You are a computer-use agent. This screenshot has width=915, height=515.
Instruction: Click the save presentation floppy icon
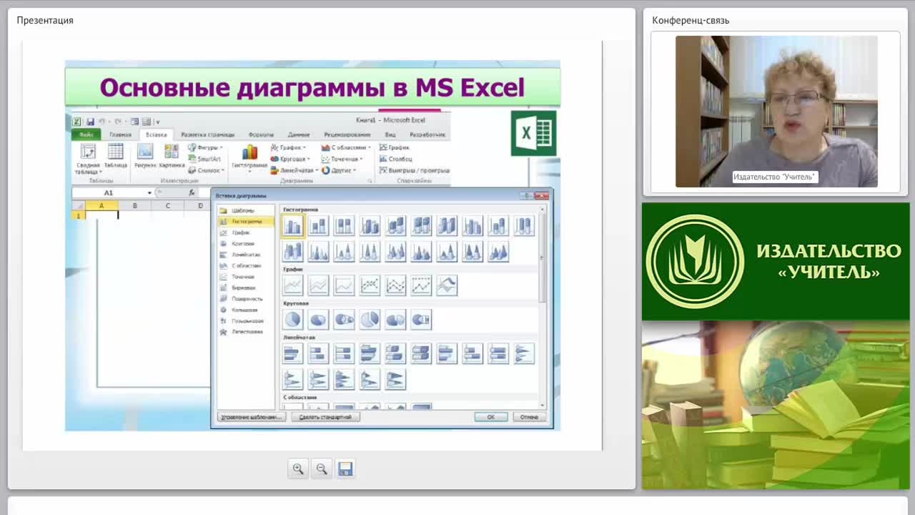click(345, 469)
